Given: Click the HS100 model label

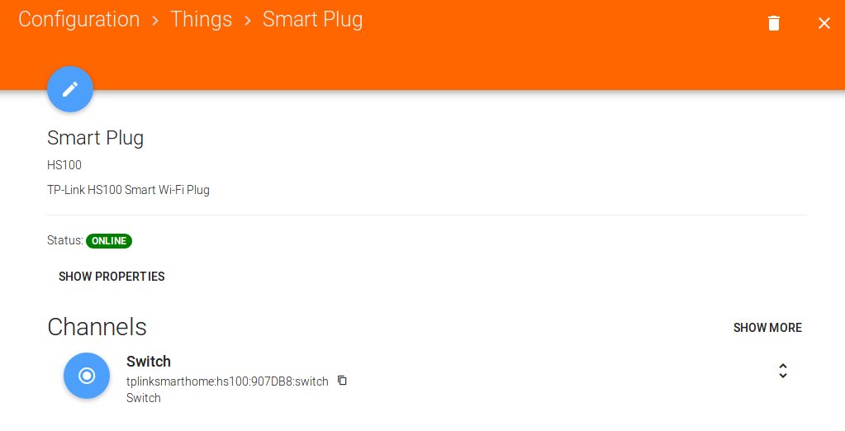Looking at the screenshot, I should pyautogui.click(x=64, y=165).
